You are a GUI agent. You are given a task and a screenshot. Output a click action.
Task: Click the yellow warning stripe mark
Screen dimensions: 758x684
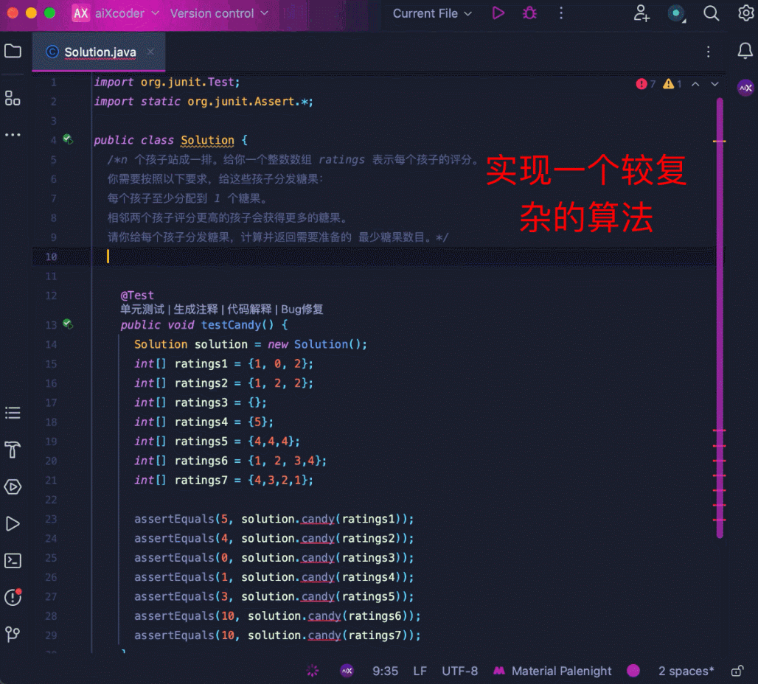tap(720, 142)
